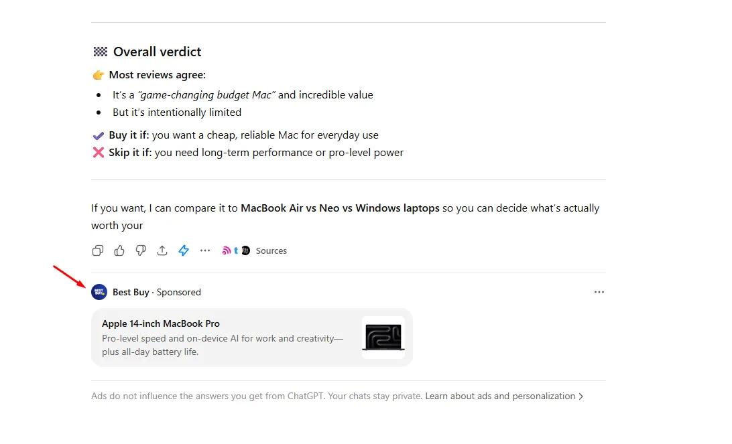Image resolution: width=732 pixels, height=444 pixels.
Task: Select the Best Buy advertiser name
Action: click(x=131, y=291)
